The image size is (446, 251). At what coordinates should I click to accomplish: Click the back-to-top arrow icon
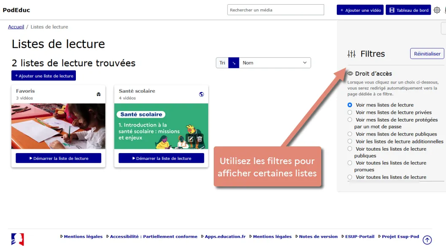[x=427, y=240]
